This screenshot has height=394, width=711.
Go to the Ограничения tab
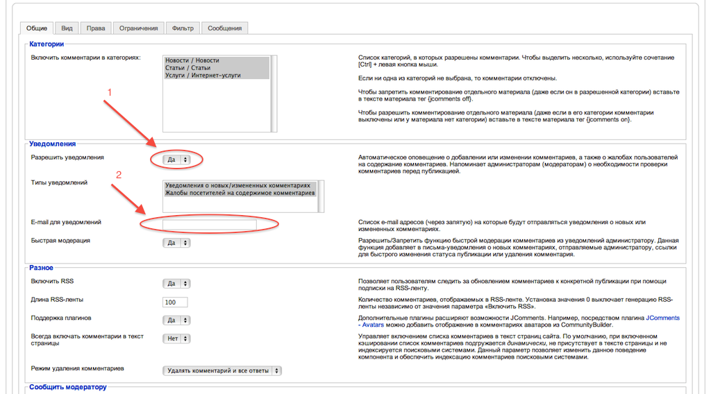click(138, 28)
